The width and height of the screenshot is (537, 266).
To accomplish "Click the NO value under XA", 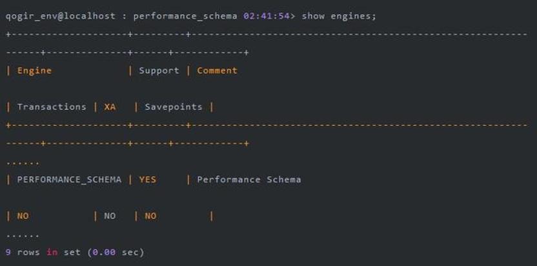I will 110,216.
